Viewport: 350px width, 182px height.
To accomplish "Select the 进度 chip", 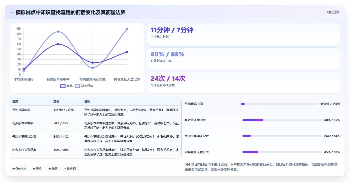I will (53, 168).
